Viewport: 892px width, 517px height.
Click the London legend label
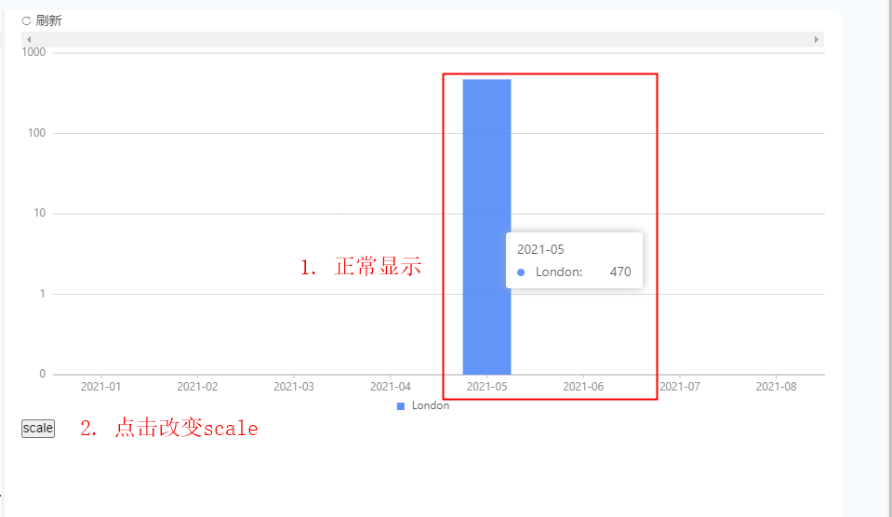[x=431, y=405]
